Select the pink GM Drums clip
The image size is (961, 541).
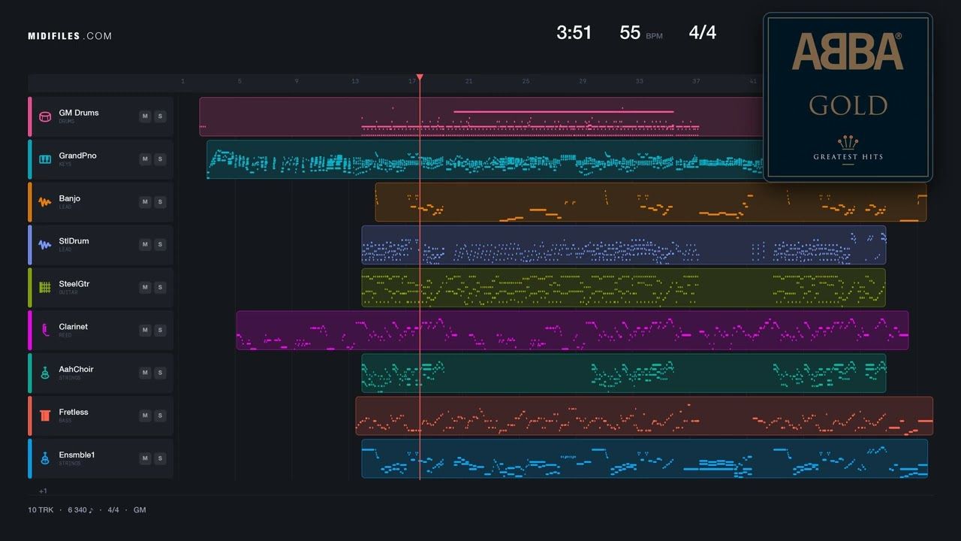(481, 116)
